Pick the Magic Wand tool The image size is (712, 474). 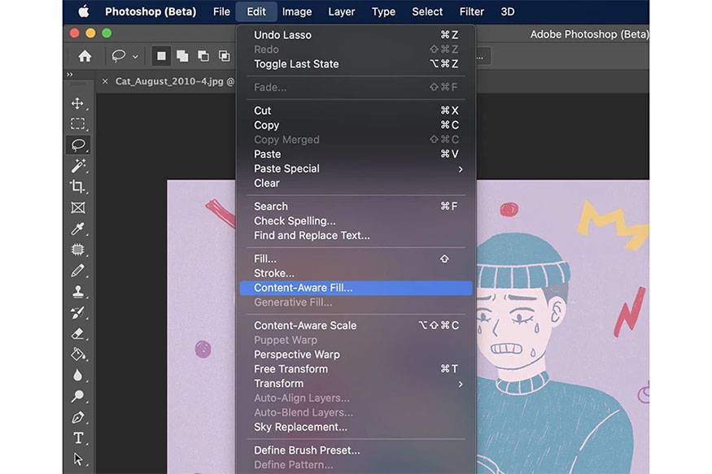coord(77,165)
